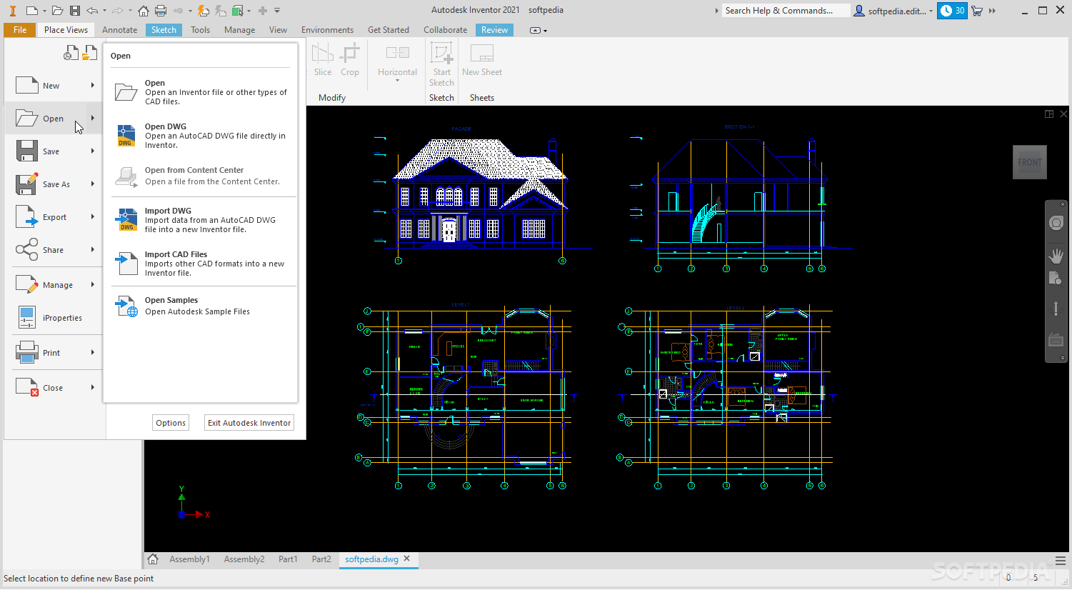The height and width of the screenshot is (590, 1072).
Task: Click the Open Samples globe icon
Action: (x=127, y=306)
